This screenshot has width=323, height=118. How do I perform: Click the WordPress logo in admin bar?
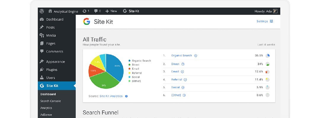pos(42,11)
